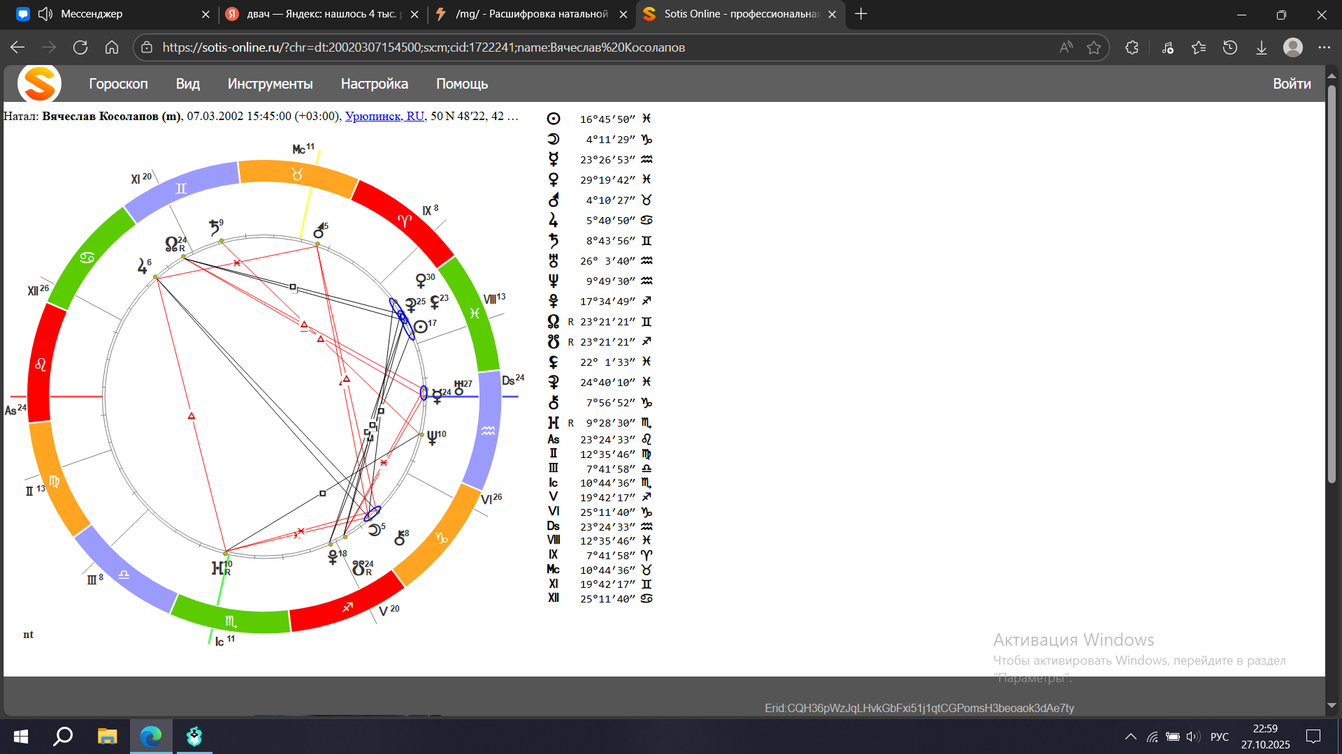Click the read aloud icon in address bar

point(1066,47)
